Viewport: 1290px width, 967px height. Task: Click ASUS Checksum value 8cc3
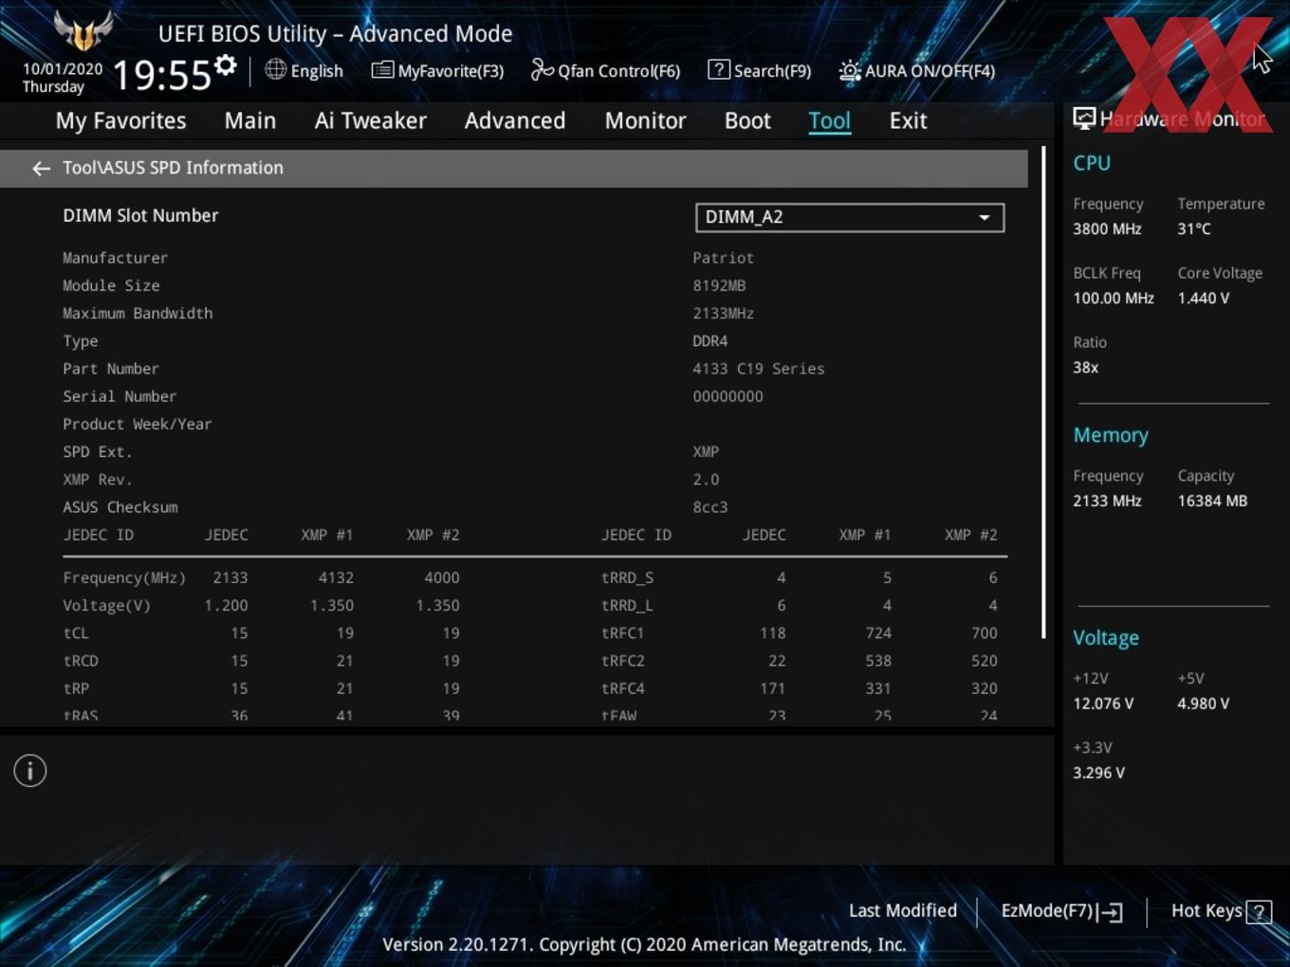[709, 507]
